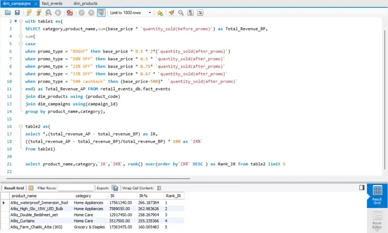Save snippet with the star icon
Viewport: 388px width, 233px height.
click(160, 13)
